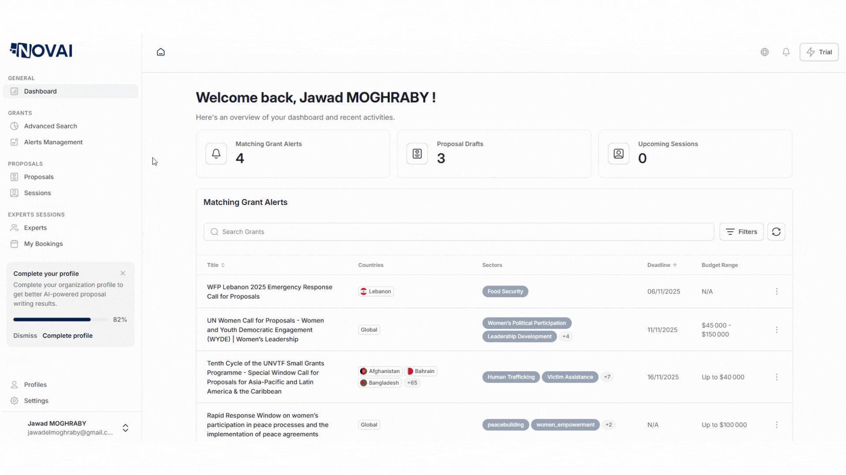Click the Profiles person icon
Viewport: 846px width, 475px height.
[15, 385]
